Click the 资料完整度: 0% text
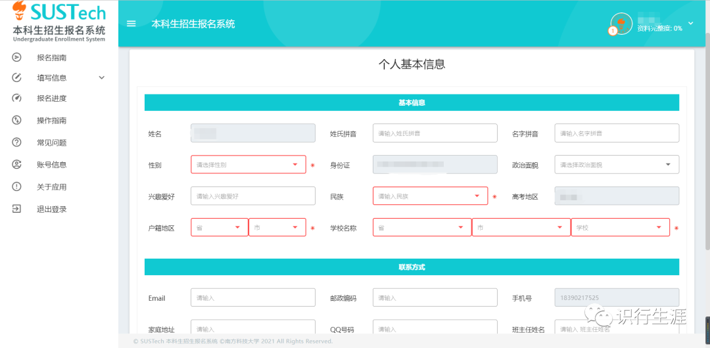This screenshot has height=348, width=710. 660,28
